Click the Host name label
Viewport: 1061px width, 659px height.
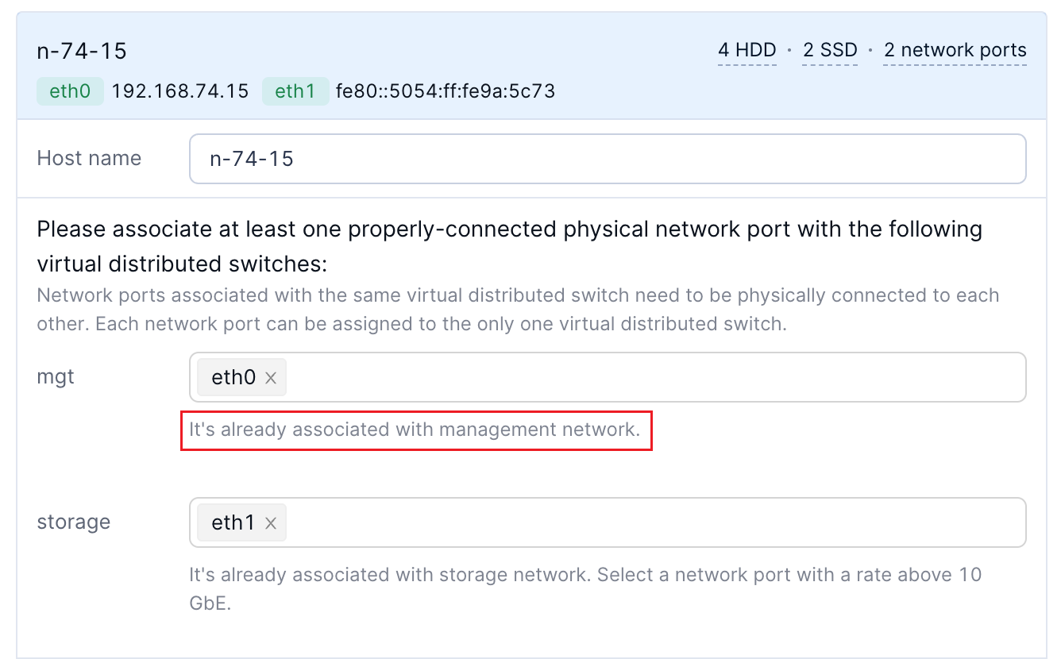(89, 158)
